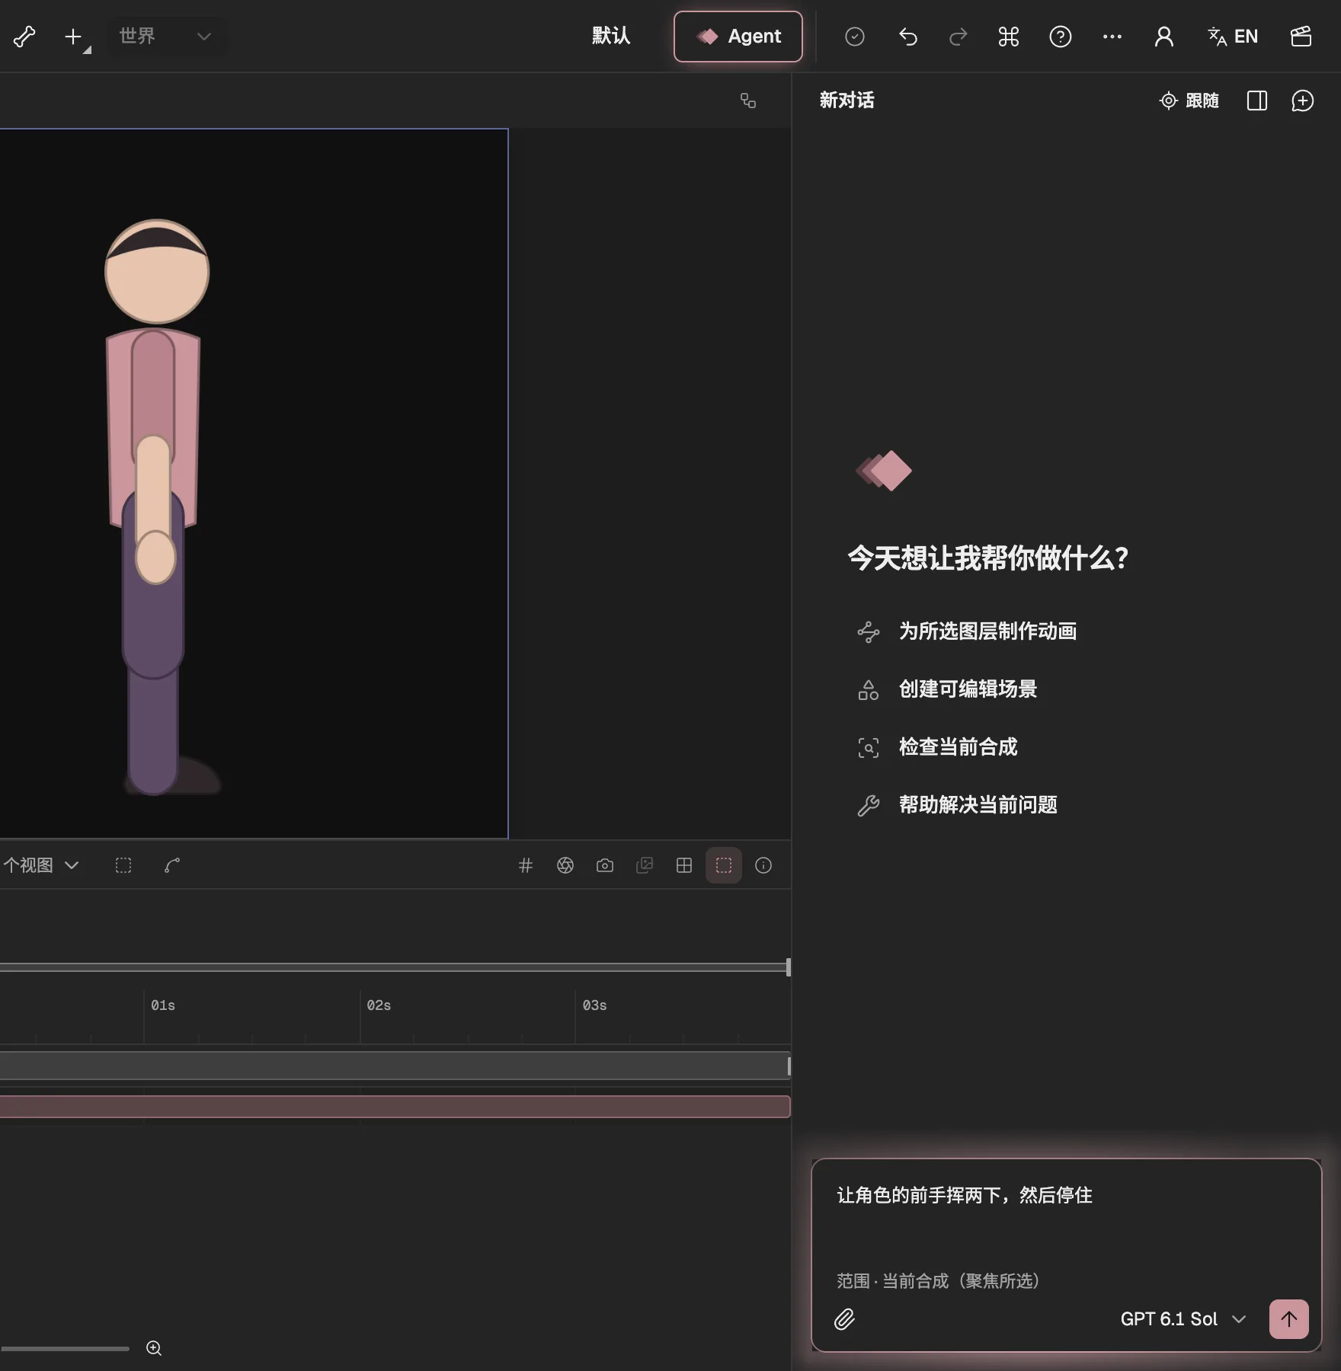Viewport: 1341px width, 1371px height.
Task: Toggle the highlighted dashed frame bounds button
Action: (724, 865)
